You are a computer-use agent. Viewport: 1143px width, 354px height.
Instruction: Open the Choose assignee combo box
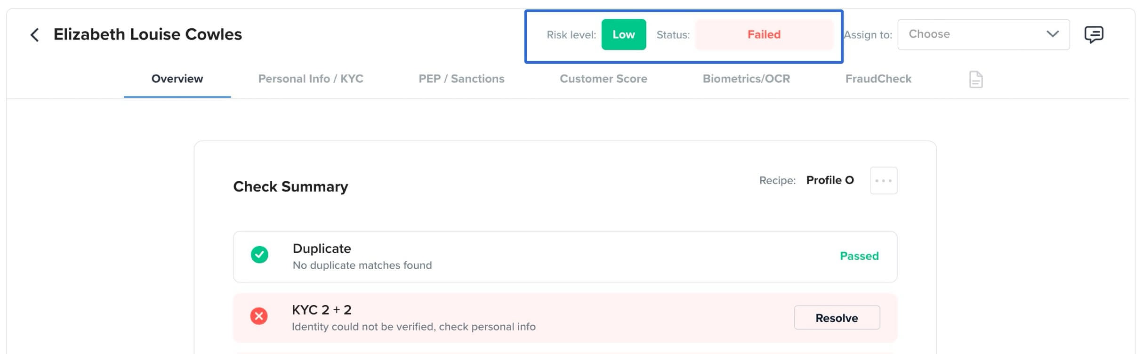[x=983, y=34]
